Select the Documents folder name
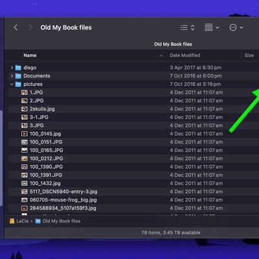This screenshot has height=259, width=259. (x=37, y=76)
